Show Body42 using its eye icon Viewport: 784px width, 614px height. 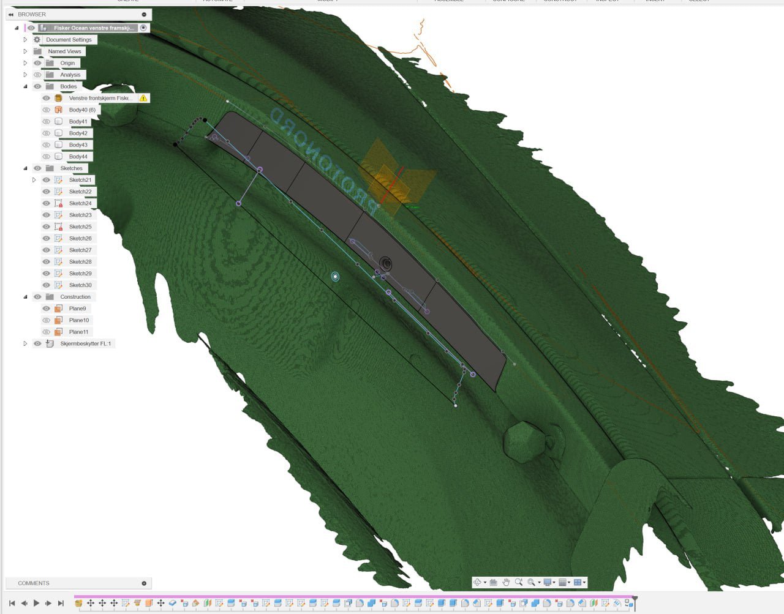pyautogui.click(x=46, y=133)
